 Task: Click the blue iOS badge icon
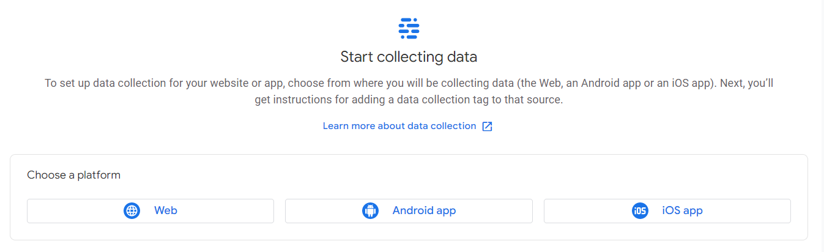click(640, 211)
